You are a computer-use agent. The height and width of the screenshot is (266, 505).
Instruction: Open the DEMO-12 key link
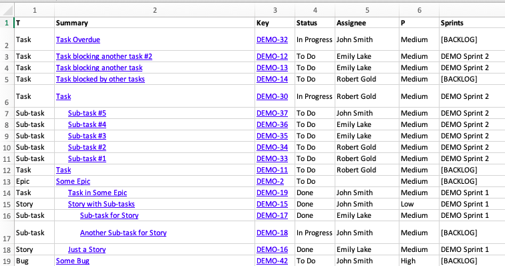[x=272, y=56]
